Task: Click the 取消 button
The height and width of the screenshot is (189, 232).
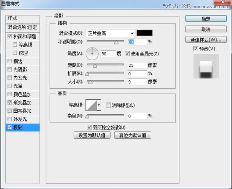Action: click(206, 29)
